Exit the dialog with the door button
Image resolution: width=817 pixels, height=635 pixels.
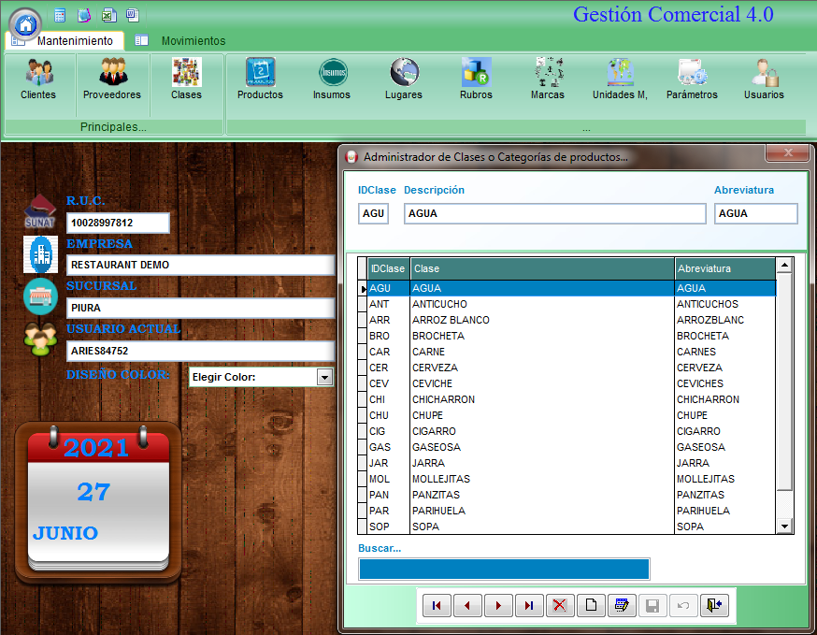pyautogui.click(x=714, y=605)
